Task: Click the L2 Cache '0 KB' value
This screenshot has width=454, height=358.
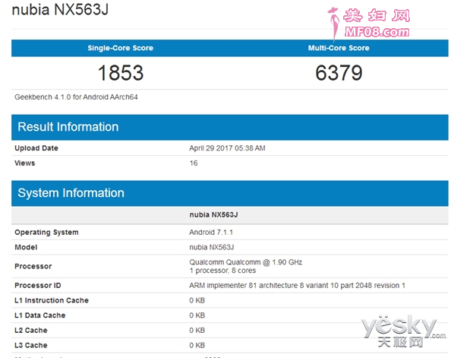Action: coord(197,331)
